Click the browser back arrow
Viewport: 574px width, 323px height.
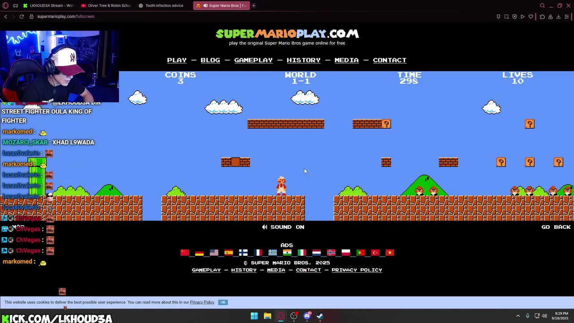point(5,17)
